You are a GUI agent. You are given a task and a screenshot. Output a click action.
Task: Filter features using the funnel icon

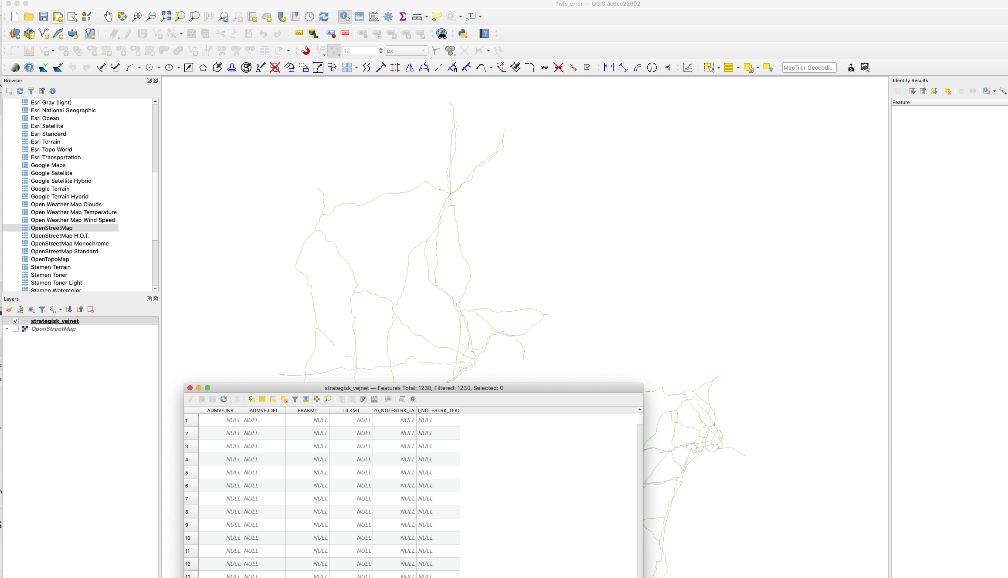(295, 399)
